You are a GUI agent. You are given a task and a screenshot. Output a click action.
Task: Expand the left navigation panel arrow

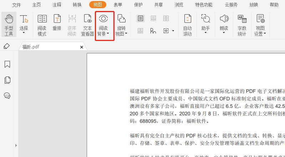click(x=16, y=145)
